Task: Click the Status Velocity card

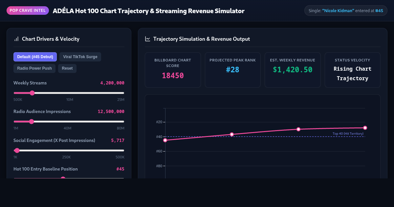Action: coord(353,70)
